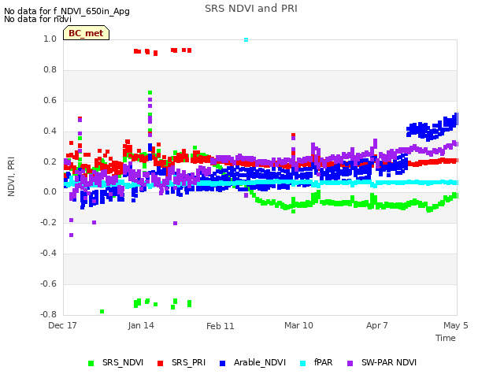Click the May 5 date tick label
This screenshot has height=378, width=504.
456,325
